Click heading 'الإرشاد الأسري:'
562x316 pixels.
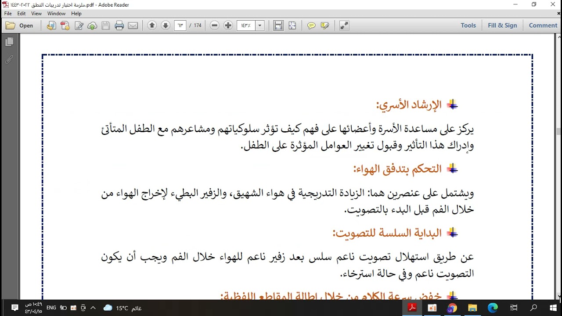(x=409, y=105)
